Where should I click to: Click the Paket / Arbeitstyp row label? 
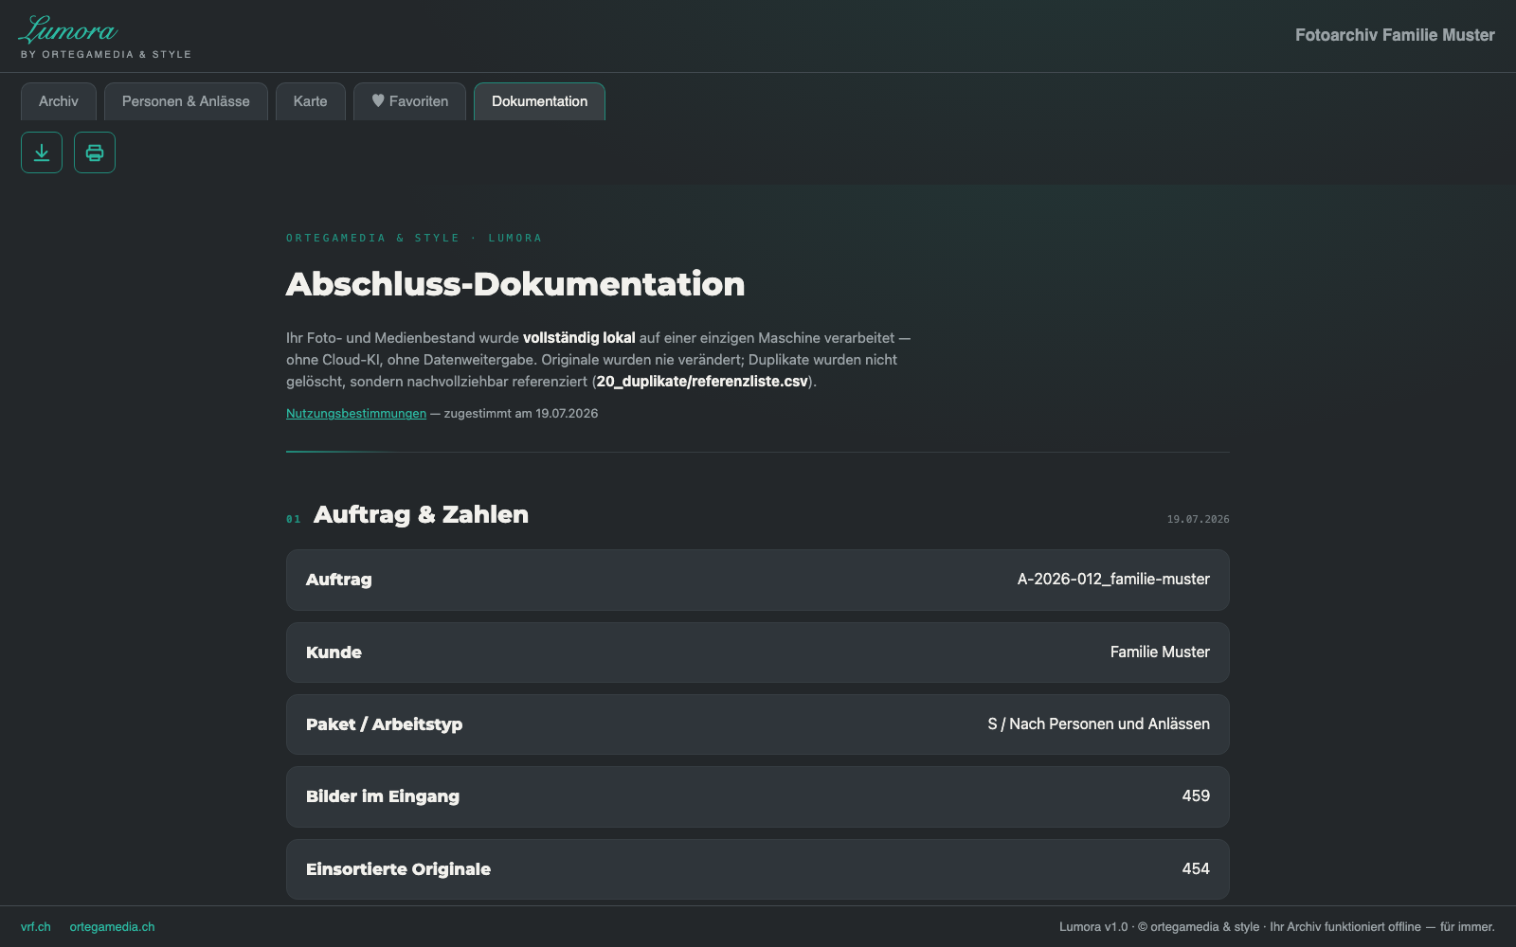(x=384, y=724)
